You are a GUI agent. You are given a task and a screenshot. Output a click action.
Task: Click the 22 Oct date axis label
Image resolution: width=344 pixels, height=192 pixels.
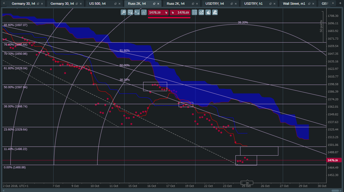pyautogui.click(x=209, y=186)
